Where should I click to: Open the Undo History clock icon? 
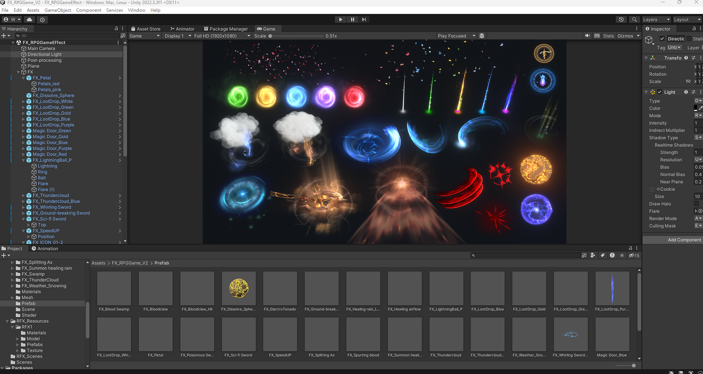[x=621, y=20]
